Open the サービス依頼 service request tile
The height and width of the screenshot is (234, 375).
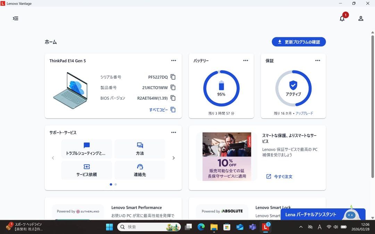[86, 170]
